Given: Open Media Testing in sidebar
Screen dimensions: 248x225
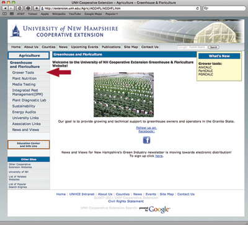Looking at the screenshot, I should click(24, 85).
